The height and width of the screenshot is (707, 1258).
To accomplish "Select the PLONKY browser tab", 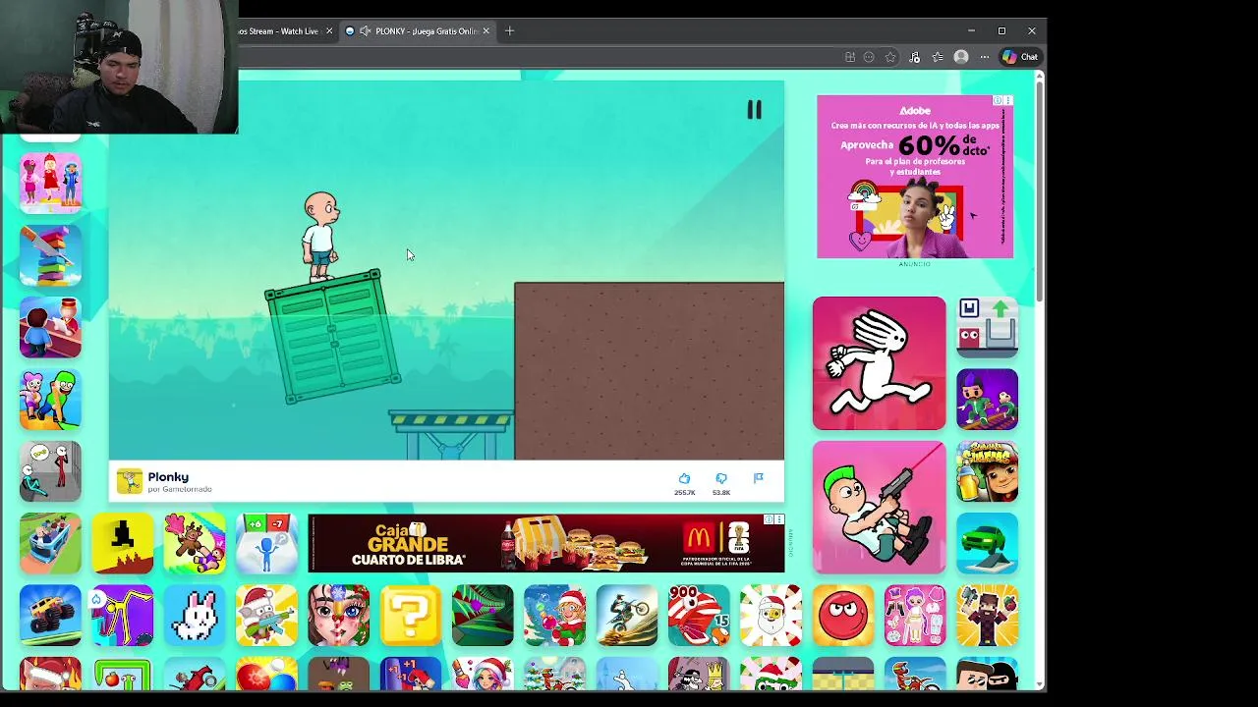I will [418, 31].
